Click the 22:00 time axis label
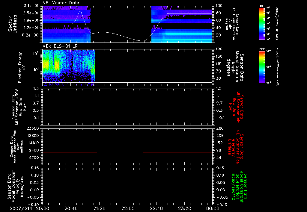 (128, 208)
